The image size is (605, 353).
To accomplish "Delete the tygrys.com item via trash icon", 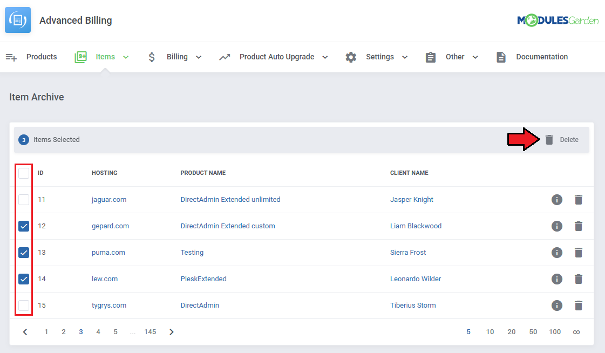I will [579, 306].
